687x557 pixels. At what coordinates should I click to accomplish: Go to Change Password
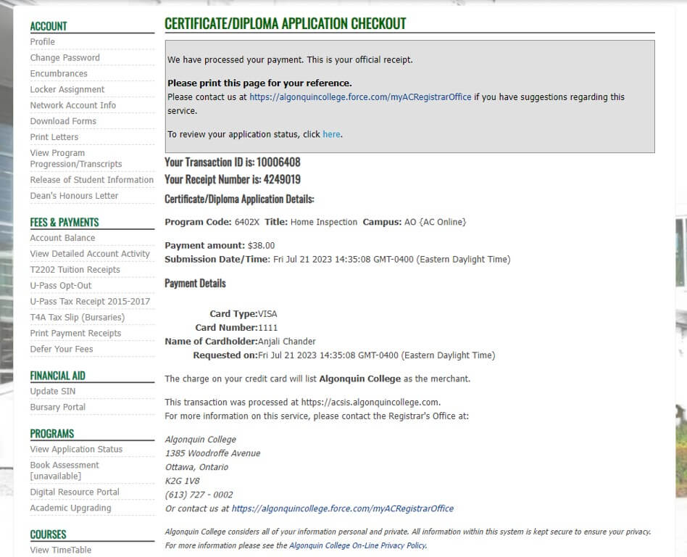click(x=64, y=58)
